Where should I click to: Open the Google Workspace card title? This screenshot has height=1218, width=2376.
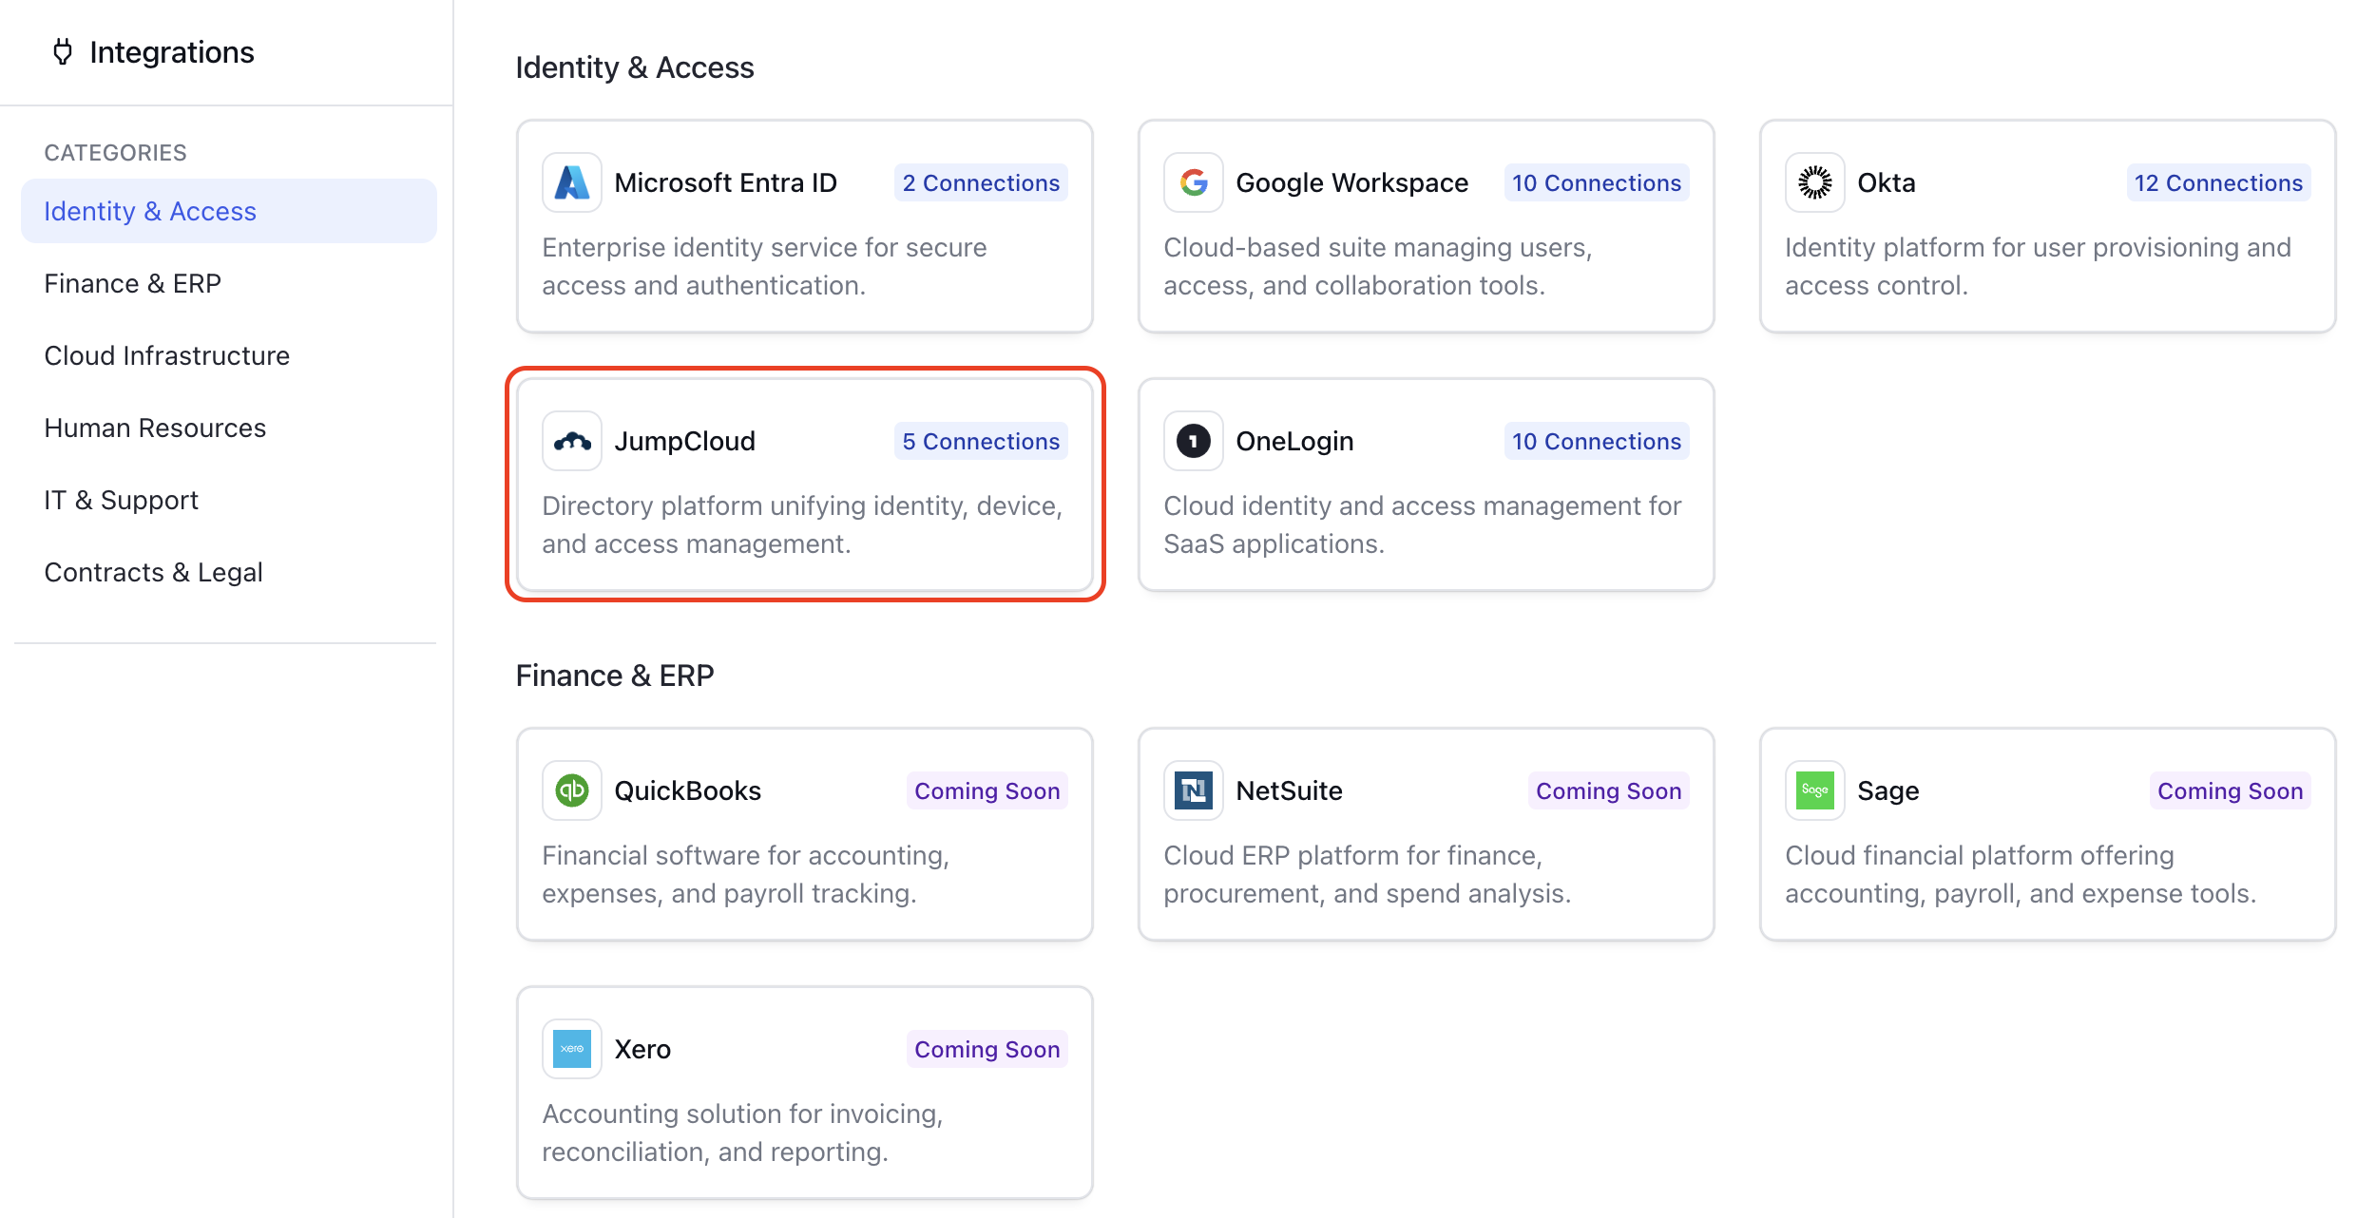pos(1351,182)
